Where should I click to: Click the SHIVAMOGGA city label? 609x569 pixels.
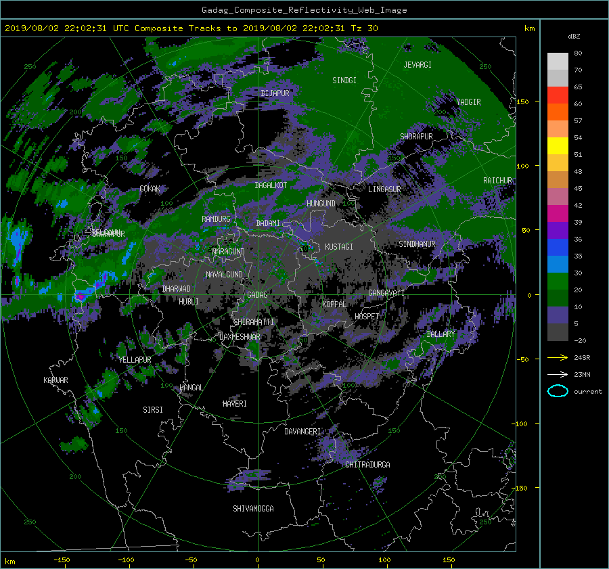253,509
